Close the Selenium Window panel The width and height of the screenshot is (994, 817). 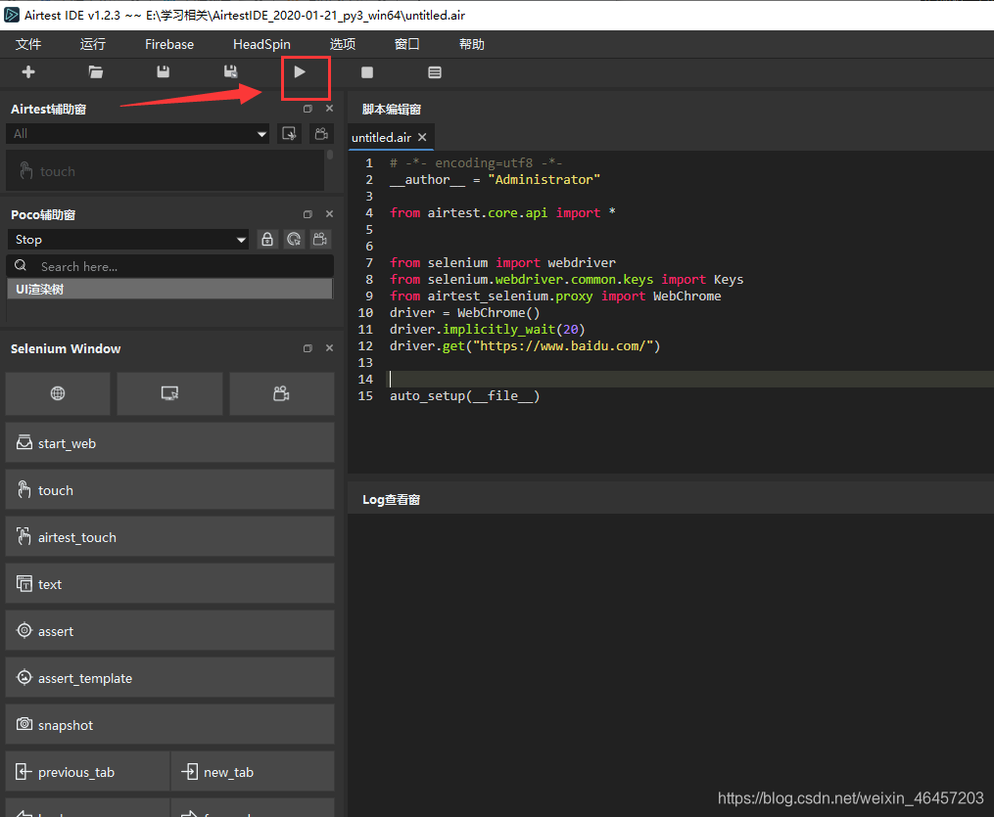(x=329, y=348)
